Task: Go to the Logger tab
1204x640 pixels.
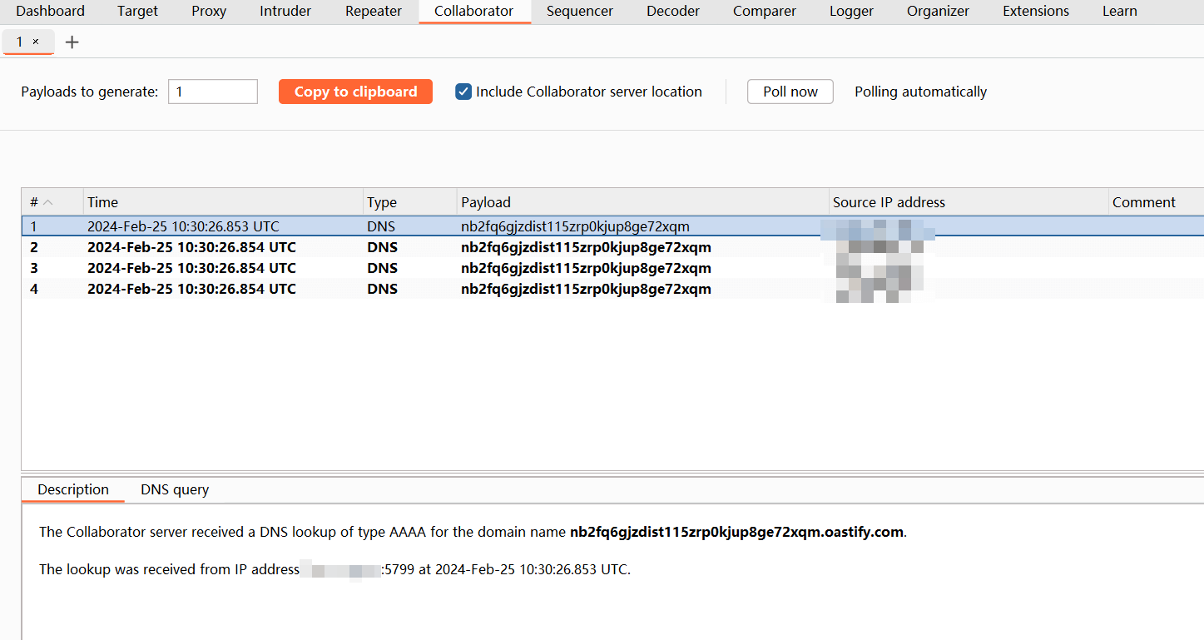Action: [851, 11]
